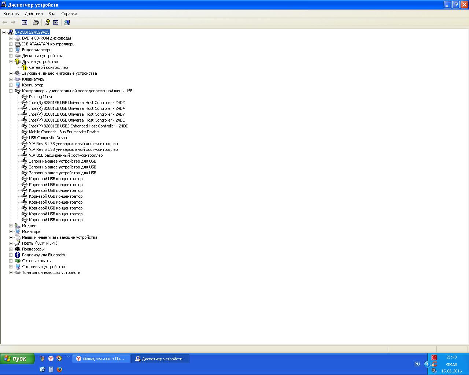Click the keyboard icon of Клавиатуры
This screenshot has width=469, height=375.
pos(17,79)
